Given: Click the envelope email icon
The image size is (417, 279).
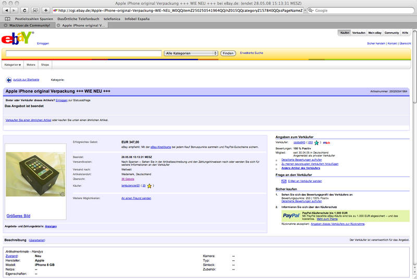Looking at the screenshot, I should point(284,181).
